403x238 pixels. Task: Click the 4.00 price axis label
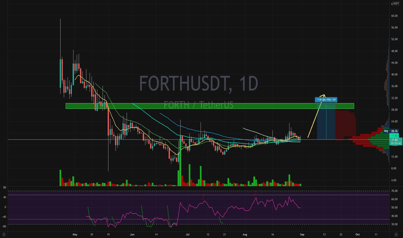[x=394, y=180]
